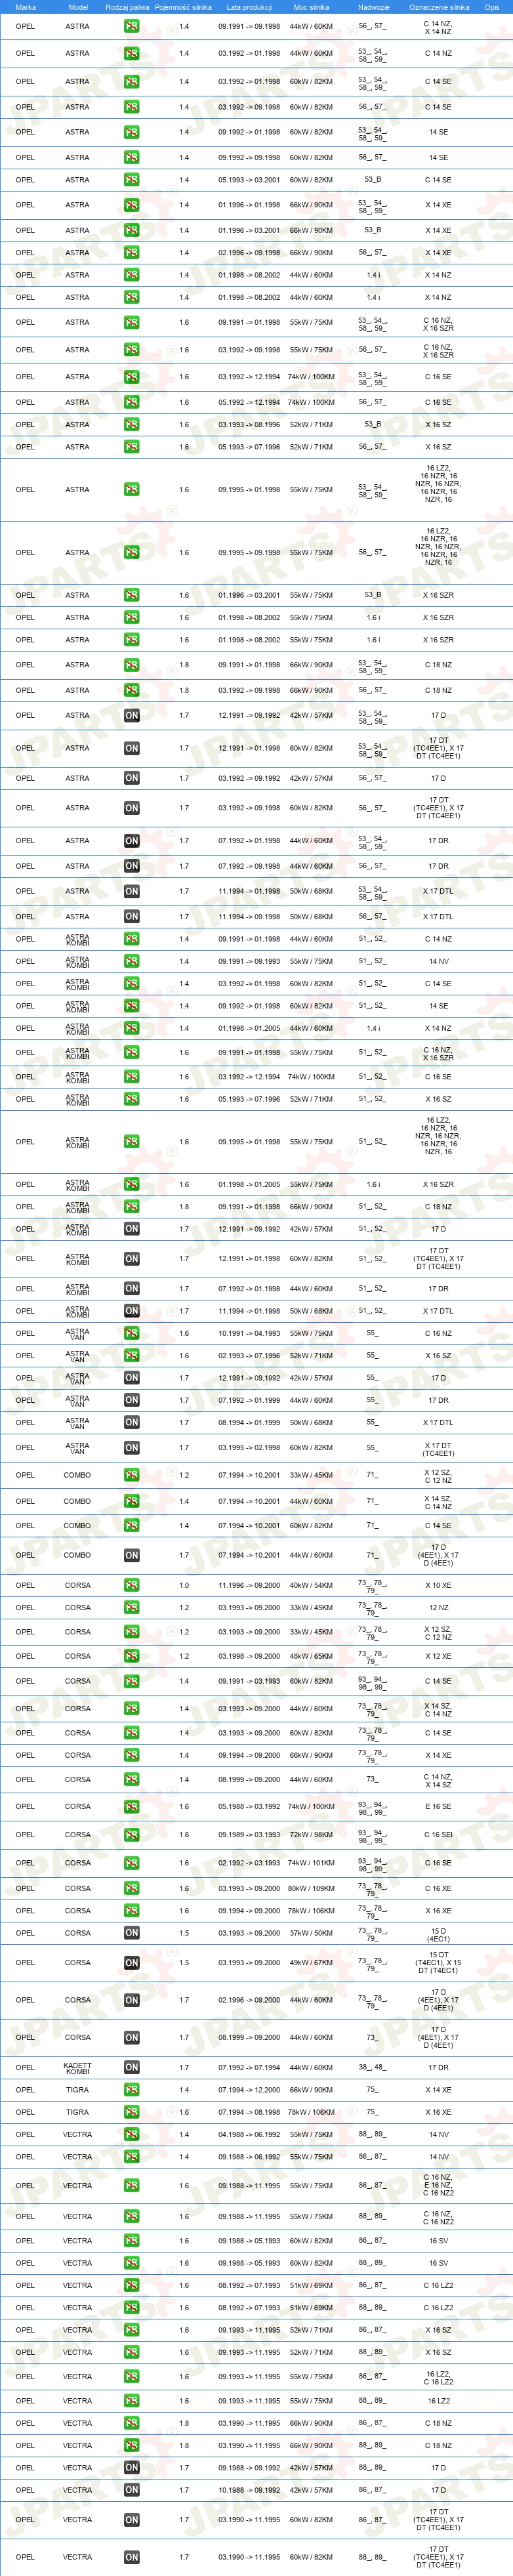Click the Opis column header
The width and height of the screenshot is (513, 2576).
pos(492,7)
